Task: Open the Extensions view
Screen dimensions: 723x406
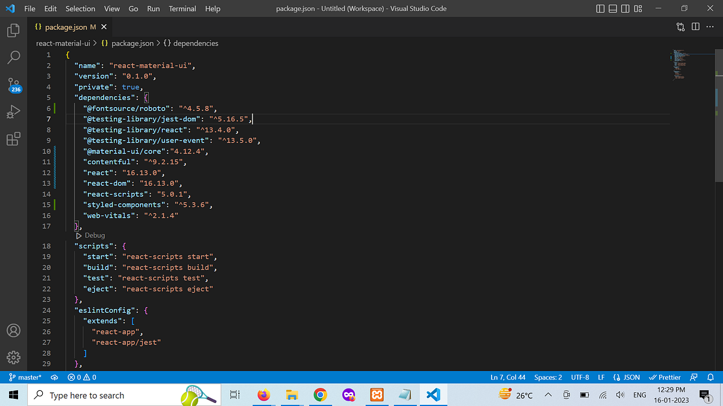Action: tap(13, 139)
